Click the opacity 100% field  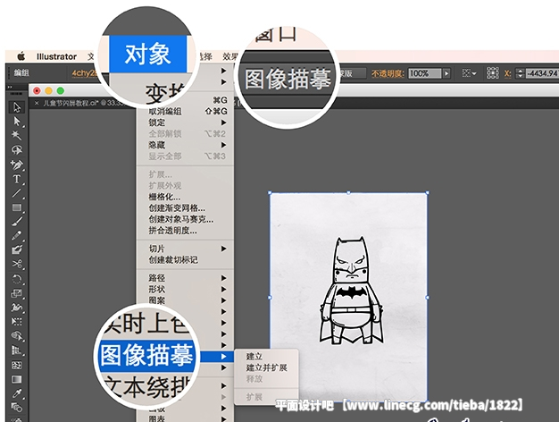click(424, 73)
